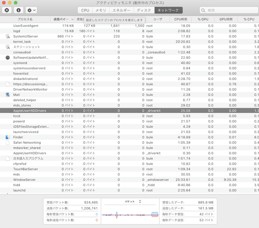Click _coreaudiod user cell
259x228 pixels.
(x=156, y=52)
